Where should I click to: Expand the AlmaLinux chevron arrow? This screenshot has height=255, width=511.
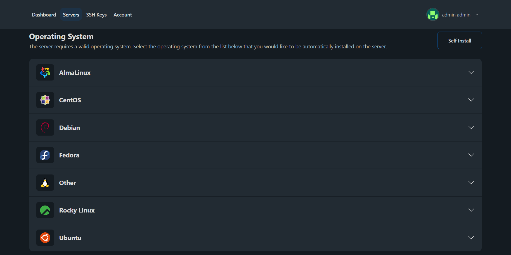(471, 72)
